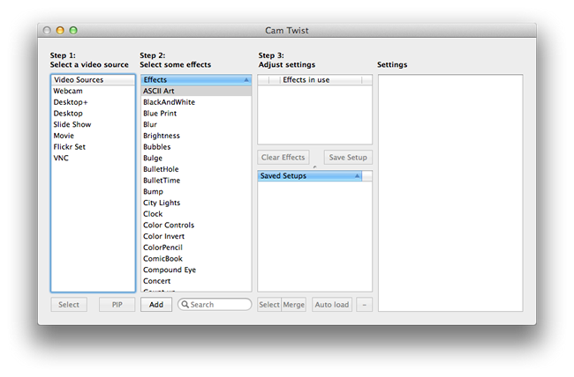Select the Concert effect

[x=196, y=281]
